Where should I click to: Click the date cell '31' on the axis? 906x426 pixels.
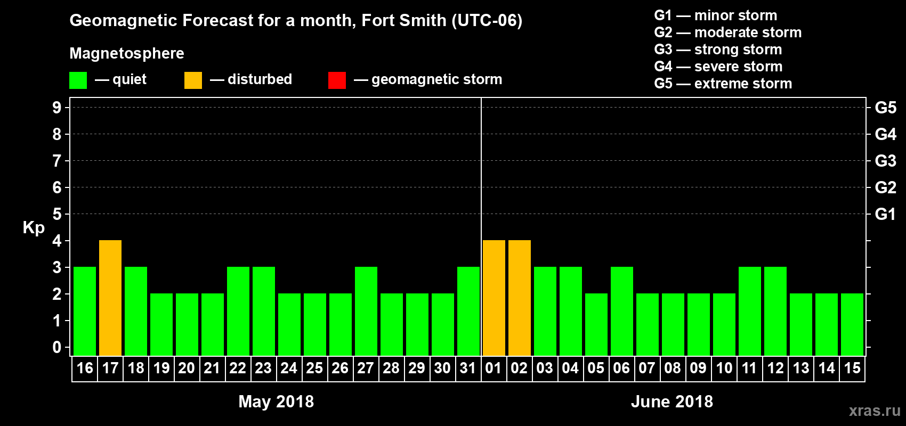click(468, 368)
